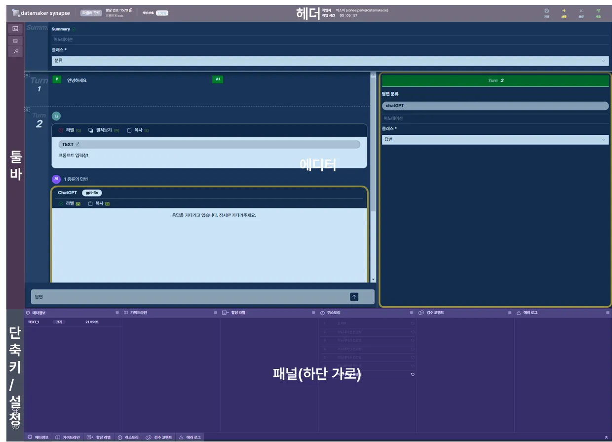Click the 답변 분류 heading
This screenshot has height=442, width=612.
pyautogui.click(x=390, y=94)
